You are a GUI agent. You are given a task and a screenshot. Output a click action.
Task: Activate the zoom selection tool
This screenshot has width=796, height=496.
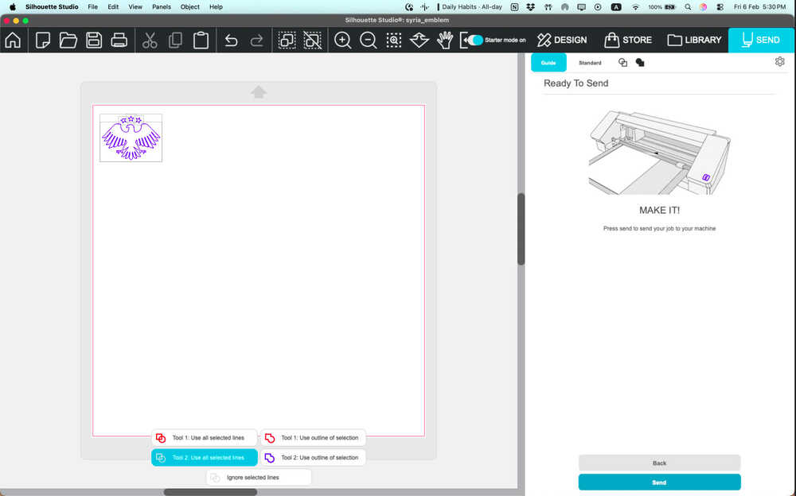pyautogui.click(x=394, y=40)
